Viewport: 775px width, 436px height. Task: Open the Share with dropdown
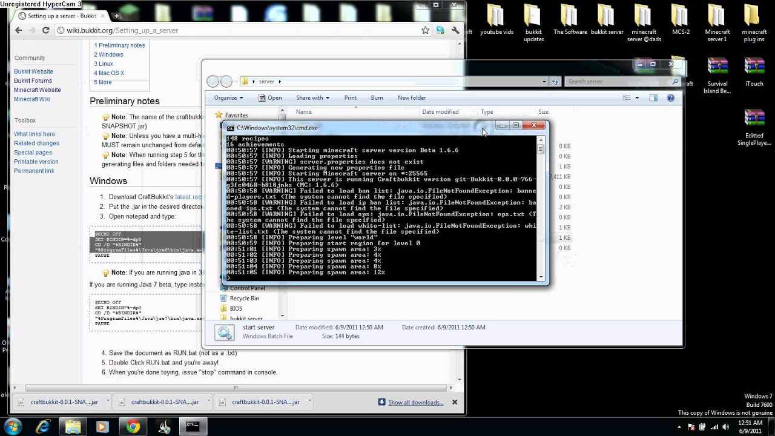(312, 97)
